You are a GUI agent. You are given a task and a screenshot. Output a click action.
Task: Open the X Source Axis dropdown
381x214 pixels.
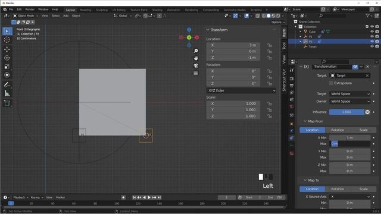350,197
